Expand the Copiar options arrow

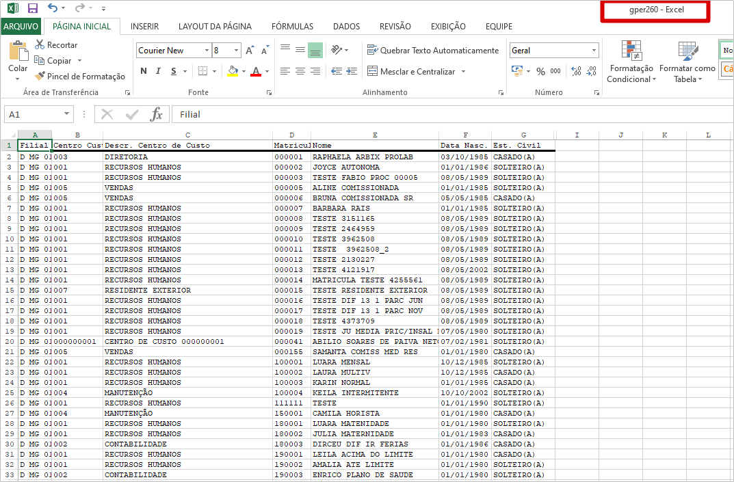click(x=79, y=61)
